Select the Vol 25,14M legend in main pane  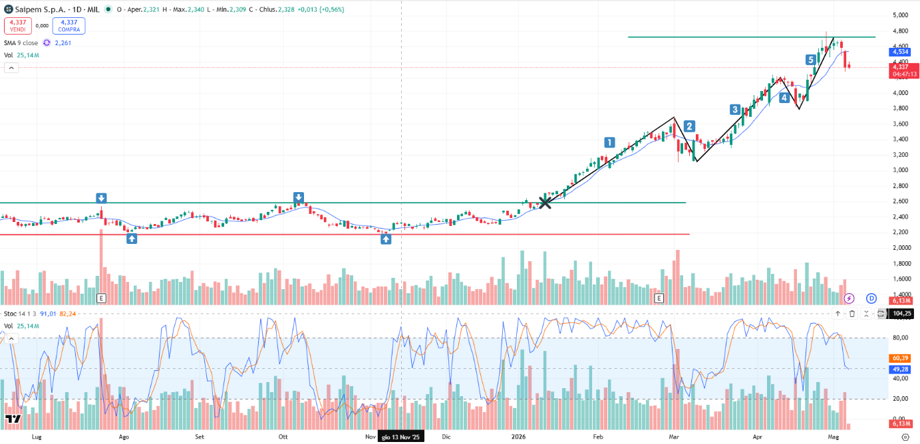point(21,55)
